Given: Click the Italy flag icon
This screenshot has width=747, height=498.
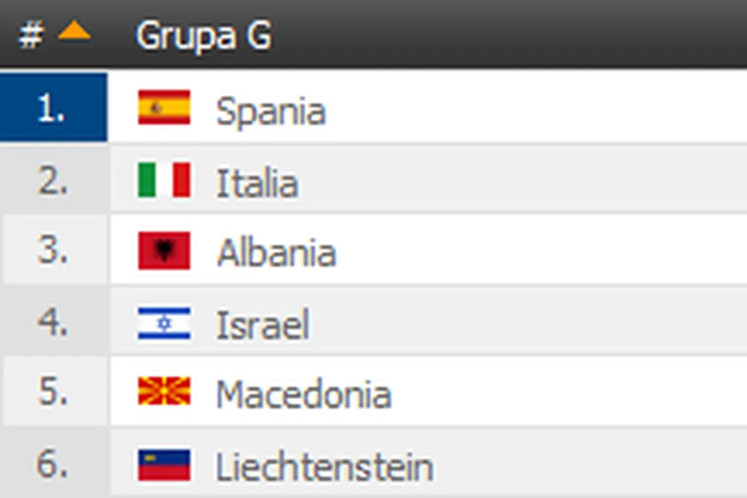Looking at the screenshot, I should (x=164, y=180).
